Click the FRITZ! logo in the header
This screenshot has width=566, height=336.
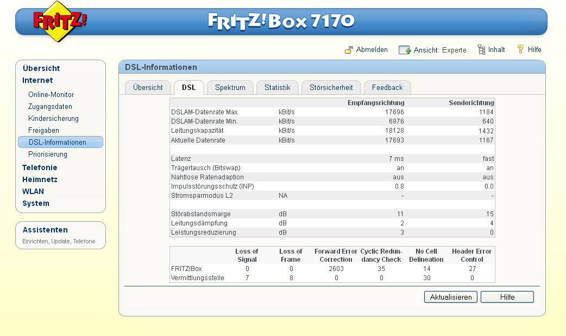[60, 21]
